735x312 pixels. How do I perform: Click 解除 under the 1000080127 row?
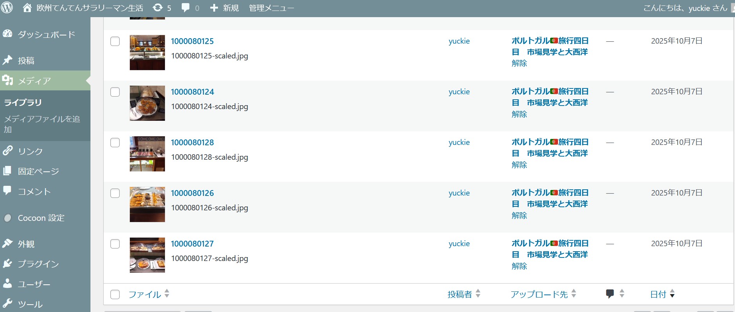click(x=519, y=266)
